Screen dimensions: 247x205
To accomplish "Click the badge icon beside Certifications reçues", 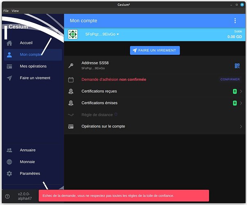I will 71,91.
